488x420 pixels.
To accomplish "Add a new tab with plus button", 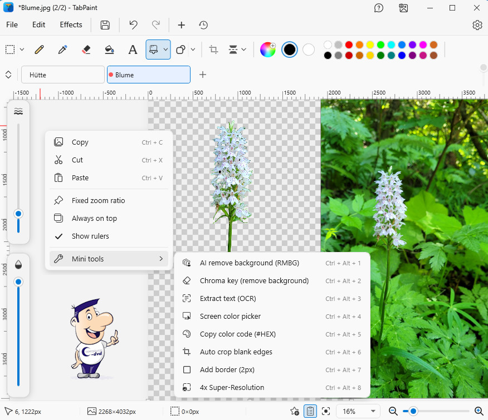I will click(x=203, y=75).
